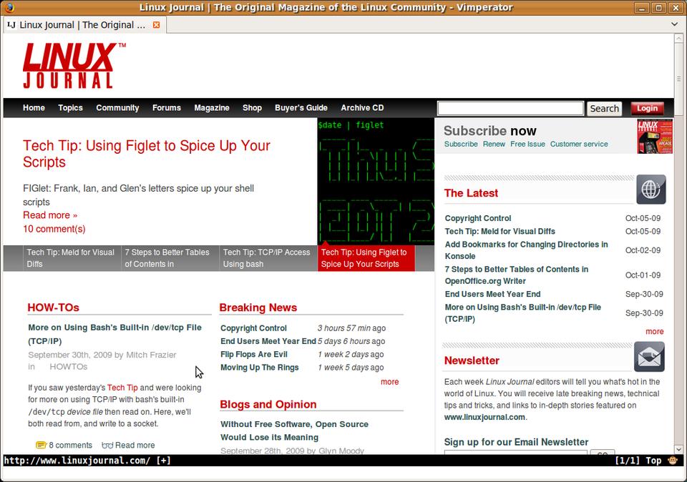Image resolution: width=687 pixels, height=482 pixels.
Task: Open Copyright Control in The Latest
Action: coord(478,218)
